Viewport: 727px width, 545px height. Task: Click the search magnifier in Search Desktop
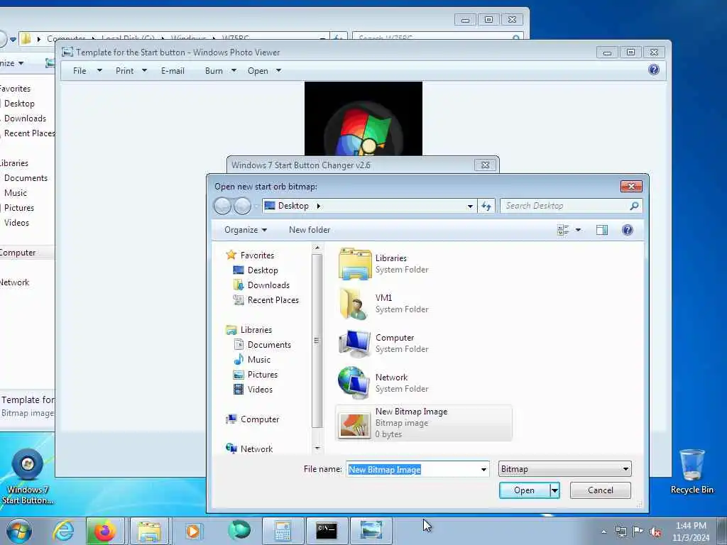[634, 206]
